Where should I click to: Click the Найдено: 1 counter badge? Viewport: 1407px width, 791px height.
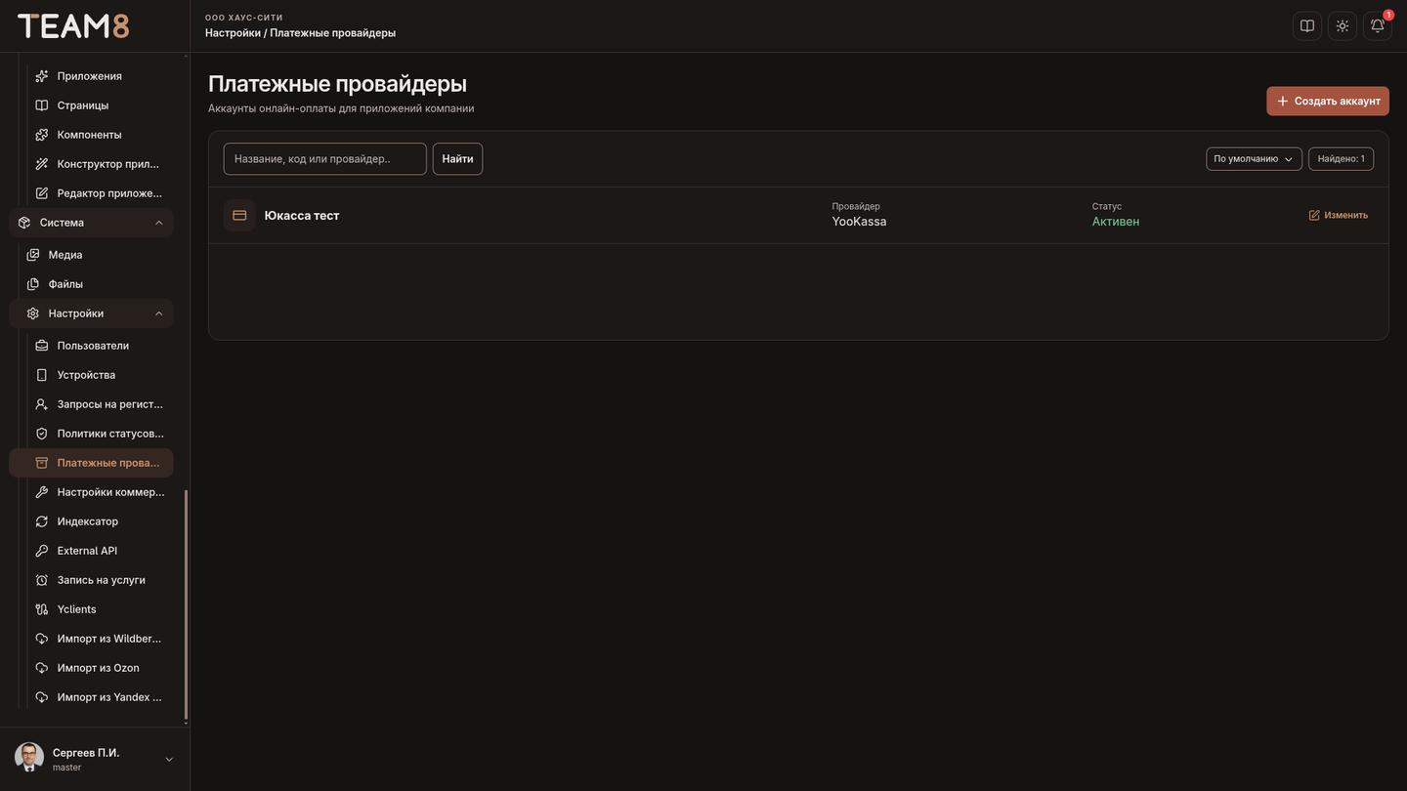click(x=1341, y=158)
